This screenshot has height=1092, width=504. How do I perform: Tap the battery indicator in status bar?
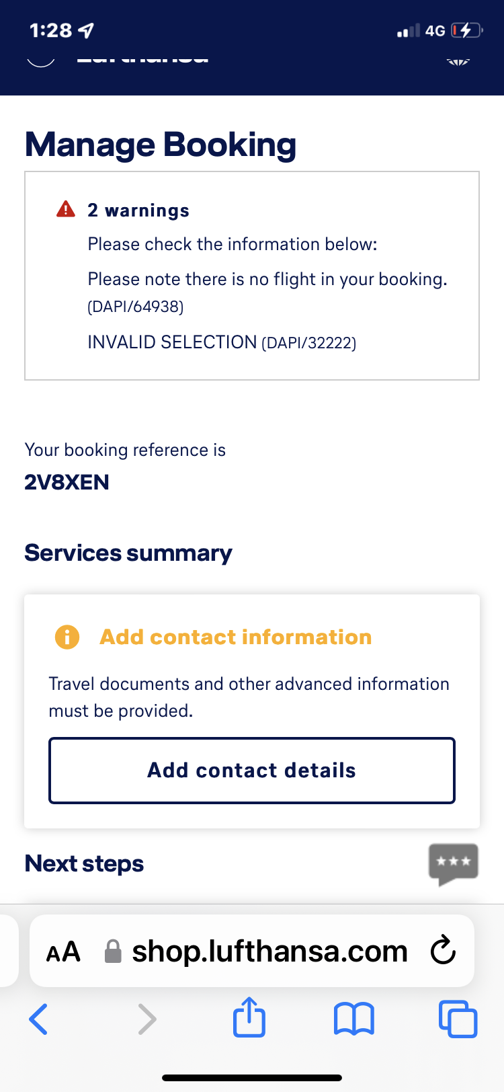(x=466, y=30)
